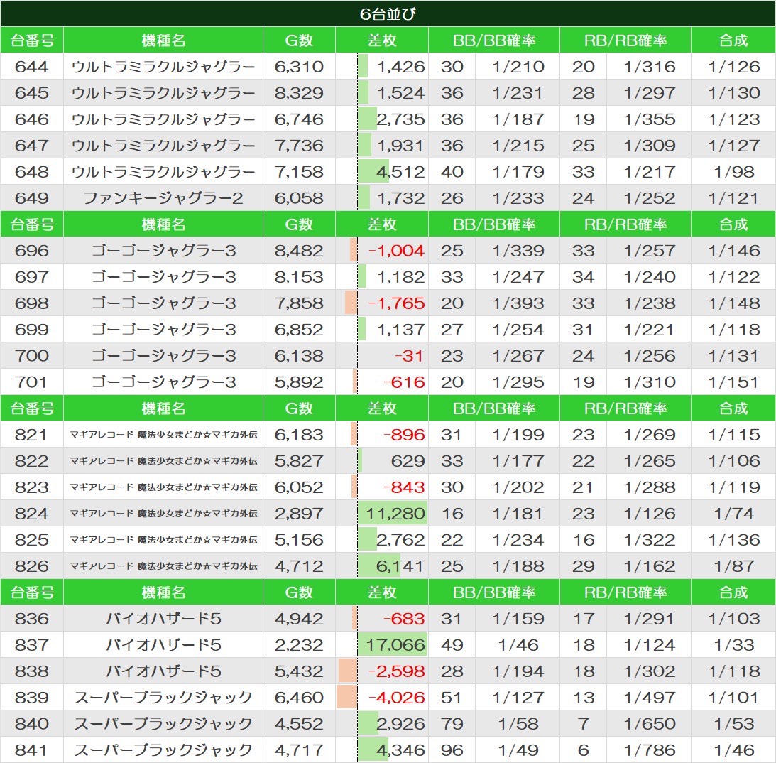Click the first 合成 column header
The height and width of the screenshot is (763, 776).
tap(733, 40)
